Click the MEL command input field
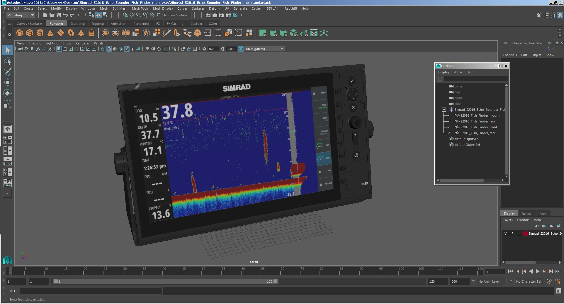Screen dimensions: 564x304 [x=90, y=291]
